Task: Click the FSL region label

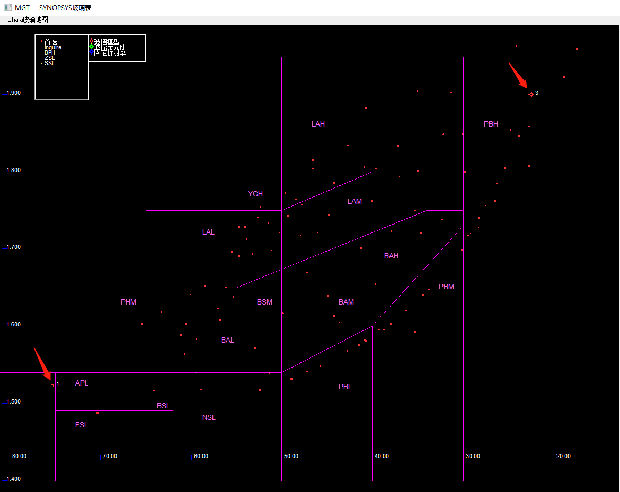Action: pyautogui.click(x=82, y=425)
